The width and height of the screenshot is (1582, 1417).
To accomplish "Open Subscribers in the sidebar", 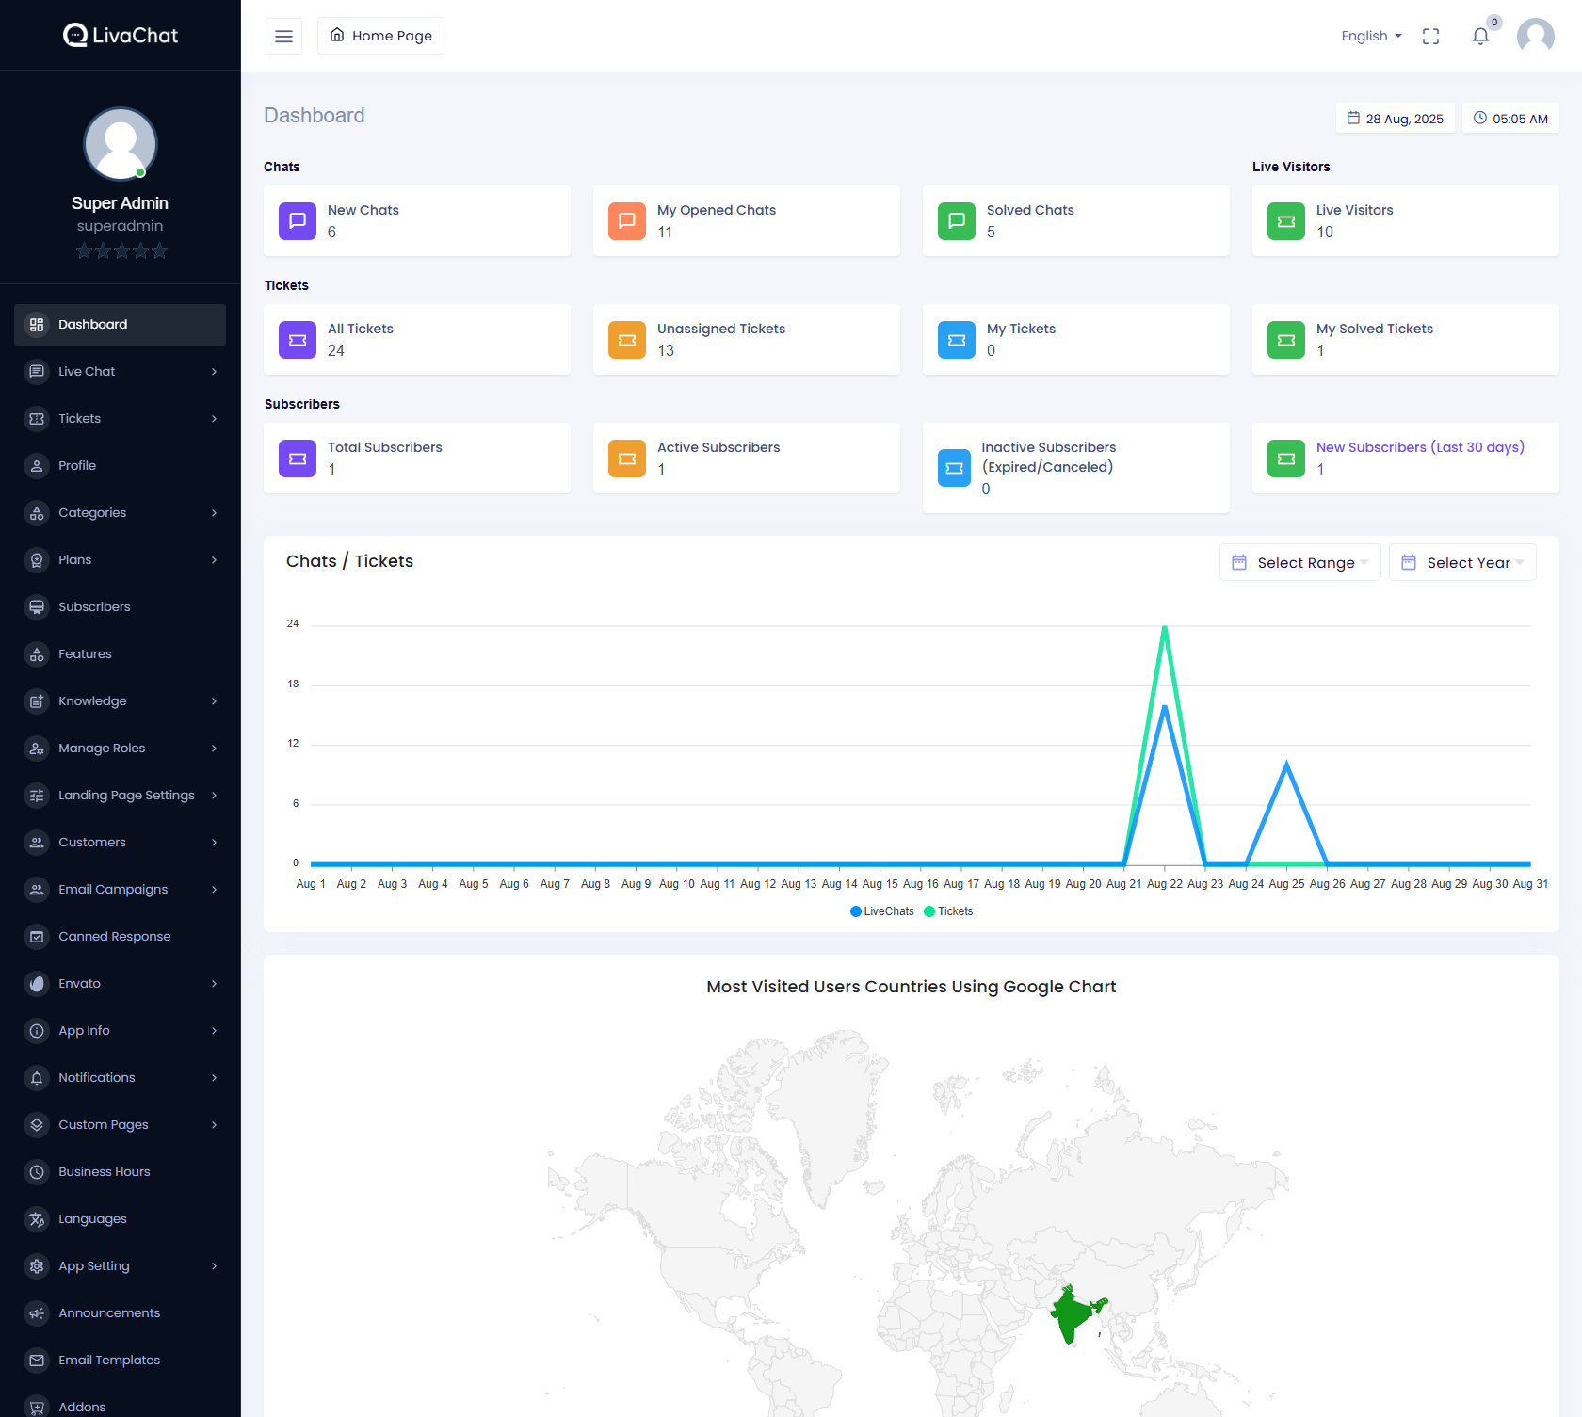I will (x=94, y=607).
